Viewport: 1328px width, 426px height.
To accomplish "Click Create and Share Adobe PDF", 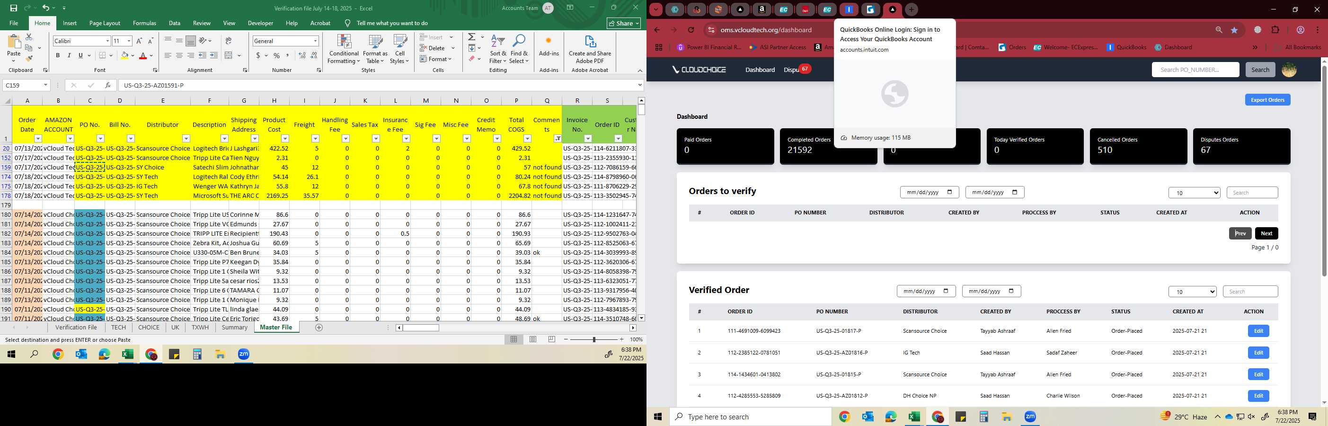I will pos(590,50).
